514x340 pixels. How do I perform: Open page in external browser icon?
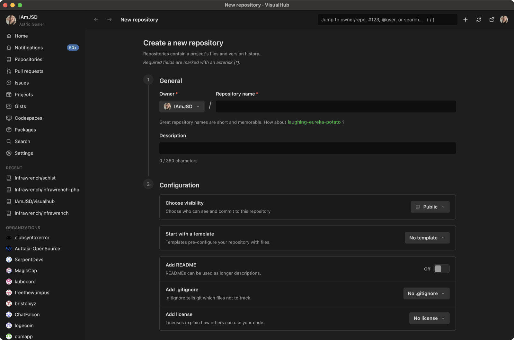492,20
